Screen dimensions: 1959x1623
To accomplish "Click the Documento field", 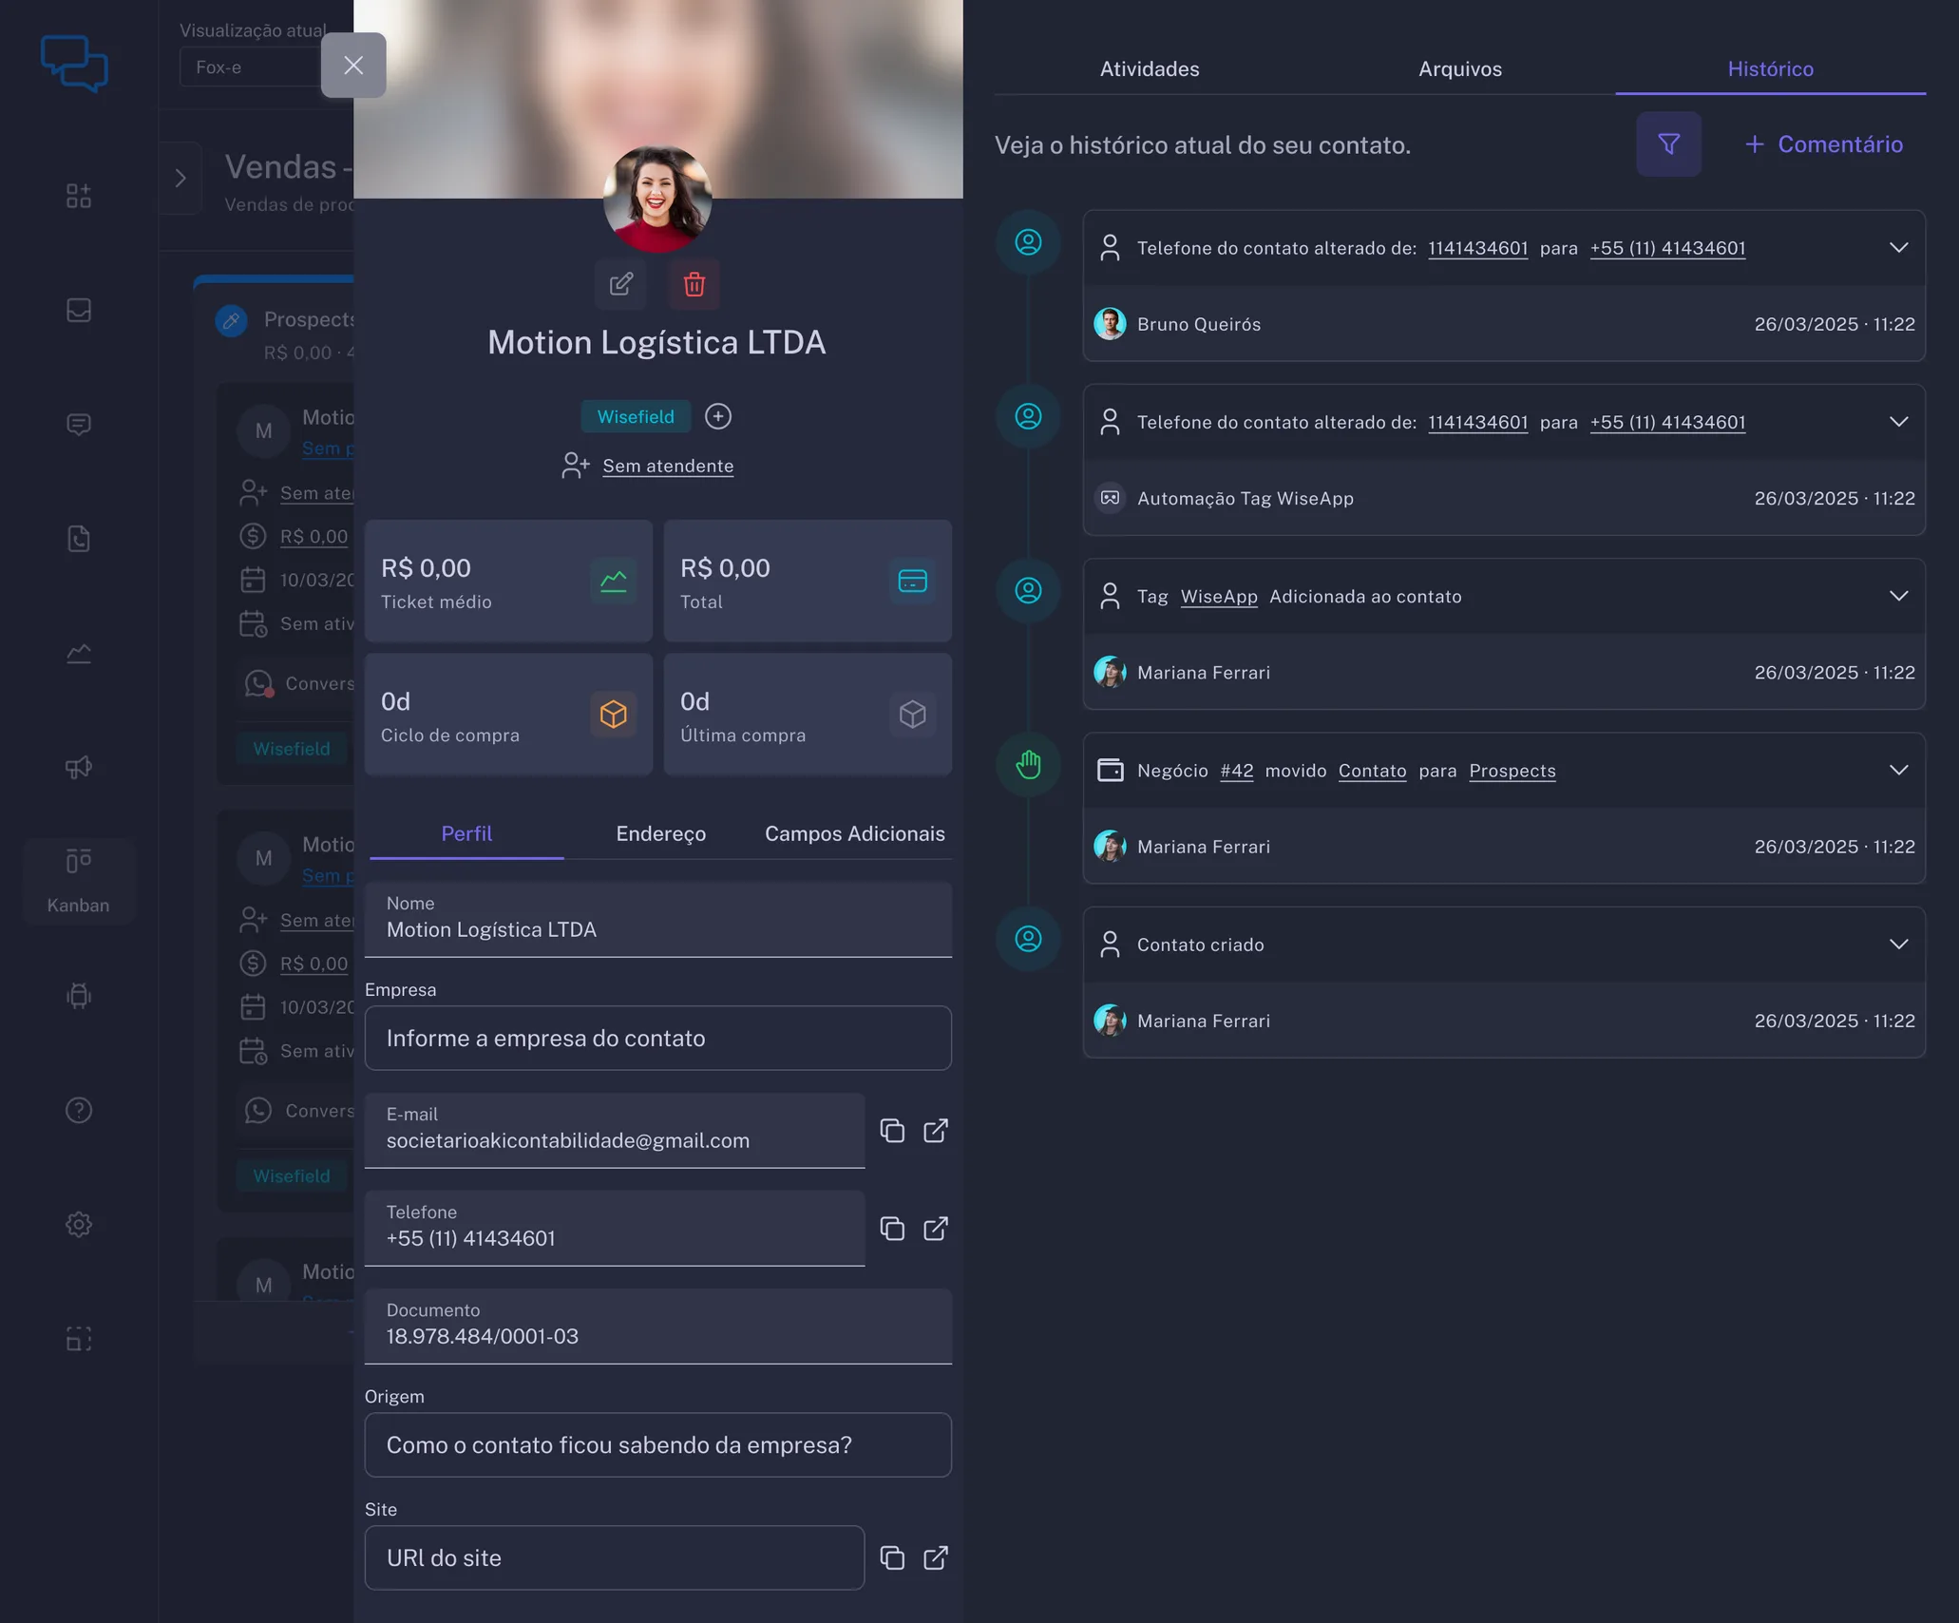I will pos(658,1326).
